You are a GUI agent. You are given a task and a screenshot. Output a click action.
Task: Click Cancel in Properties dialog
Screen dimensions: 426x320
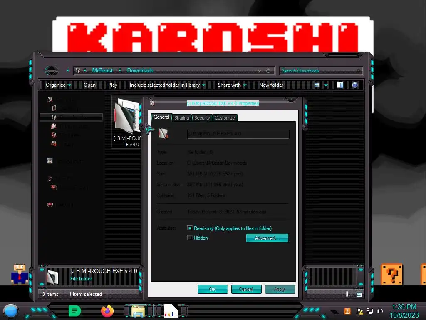tap(246, 289)
